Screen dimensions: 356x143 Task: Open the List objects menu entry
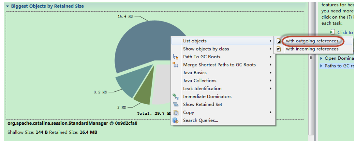[195, 41]
